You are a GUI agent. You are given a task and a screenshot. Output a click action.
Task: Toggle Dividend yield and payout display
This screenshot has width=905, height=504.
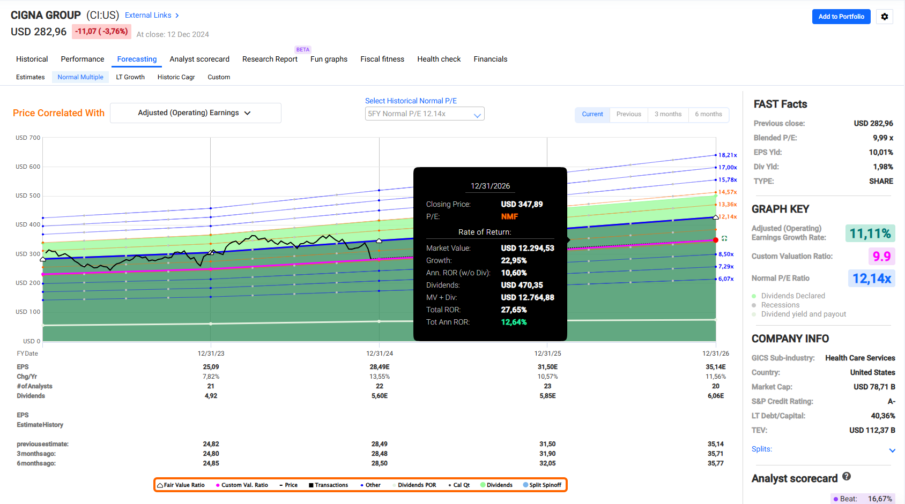(799, 314)
